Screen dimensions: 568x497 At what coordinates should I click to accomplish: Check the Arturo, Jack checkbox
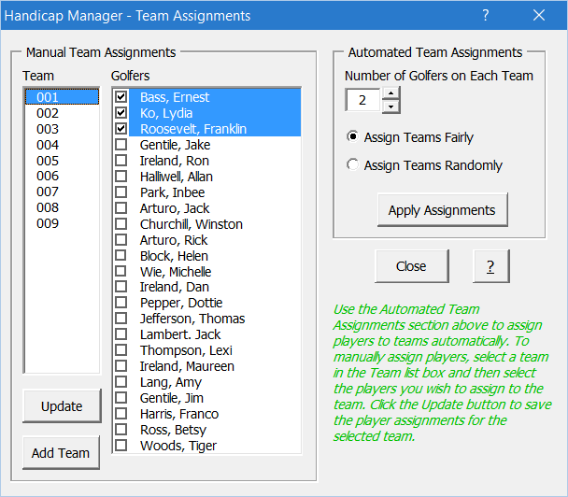click(121, 208)
